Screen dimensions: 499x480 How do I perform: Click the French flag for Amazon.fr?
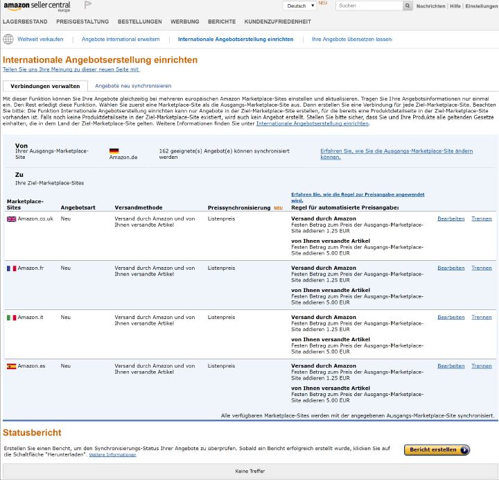pos(12,268)
